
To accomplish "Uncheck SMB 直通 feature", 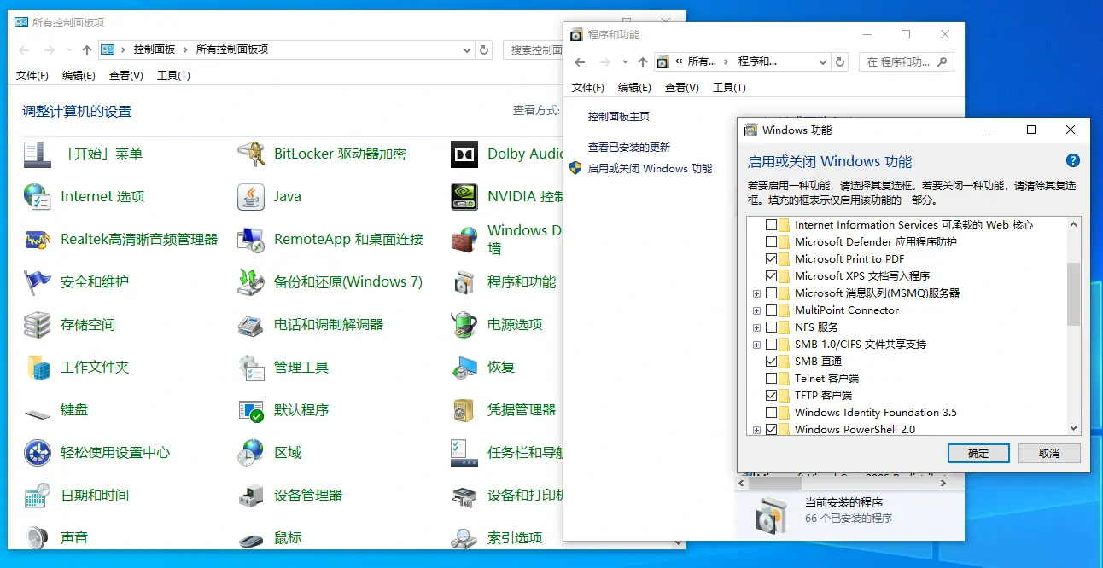I will (x=772, y=362).
